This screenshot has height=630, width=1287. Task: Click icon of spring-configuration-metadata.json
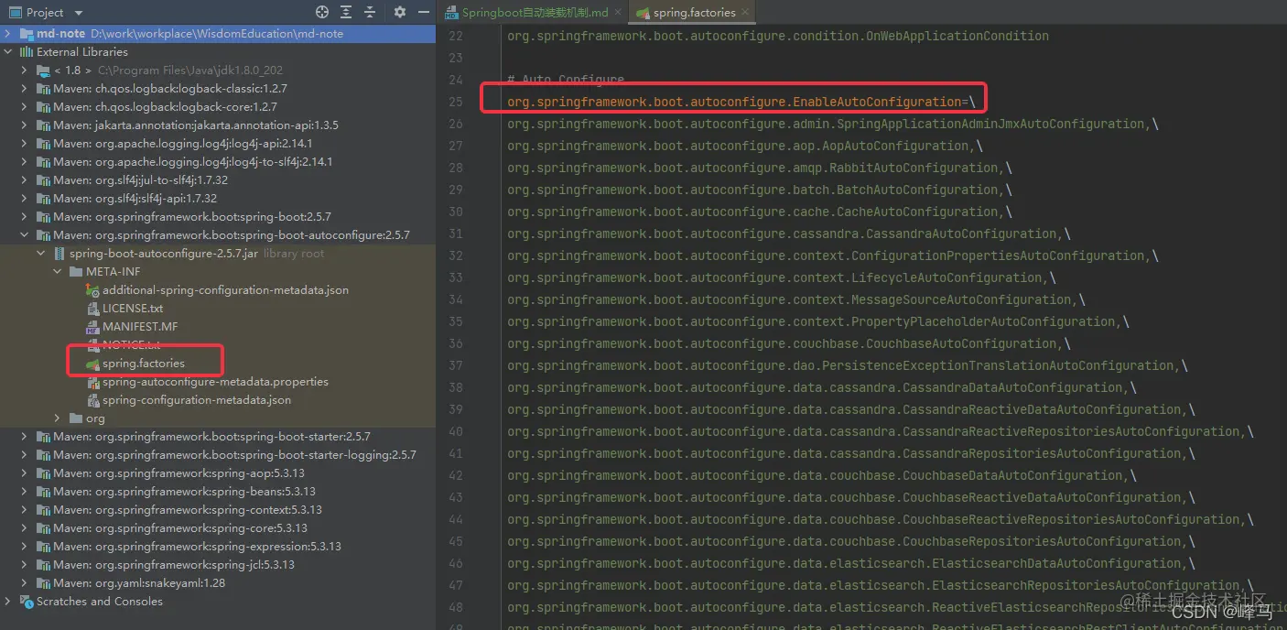(92, 400)
